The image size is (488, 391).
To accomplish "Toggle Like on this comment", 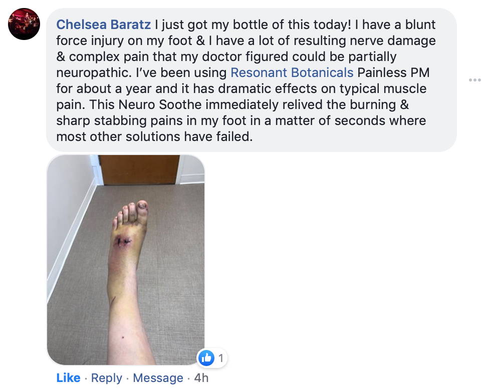I will pyautogui.click(x=68, y=377).
